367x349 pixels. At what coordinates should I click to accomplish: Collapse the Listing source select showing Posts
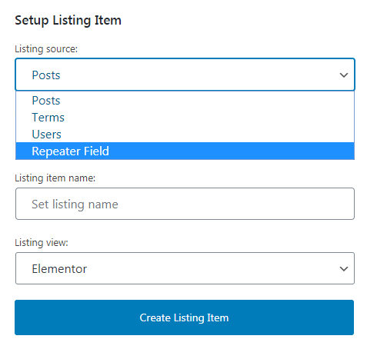(x=185, y=75)
